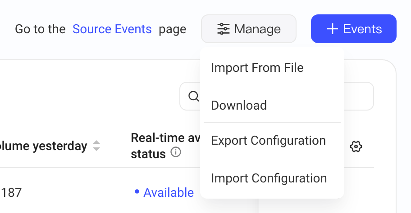Collapse the Manage dropdown button
411x213 pixels.
tap(249, 29)
